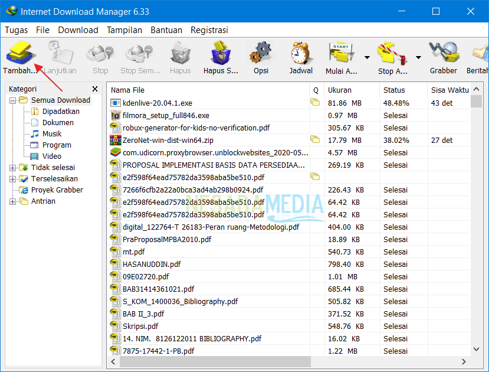
Task: Click the PDF icon beside Skripsi.pdf
Action: pos(116,326)
